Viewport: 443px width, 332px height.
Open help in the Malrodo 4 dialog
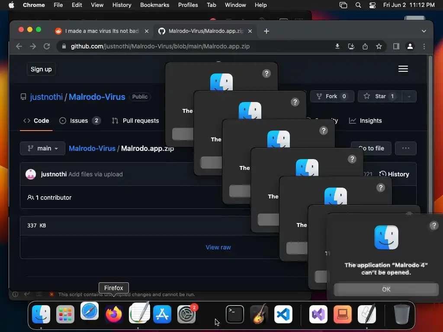click(433, 225)
